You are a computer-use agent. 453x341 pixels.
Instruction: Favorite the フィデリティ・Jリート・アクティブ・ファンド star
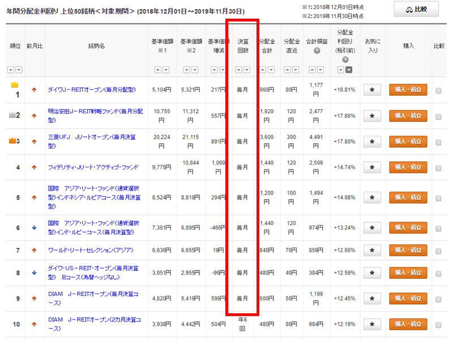click(371, 167)
